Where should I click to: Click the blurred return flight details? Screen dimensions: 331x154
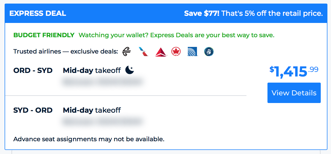pos(102,121)
